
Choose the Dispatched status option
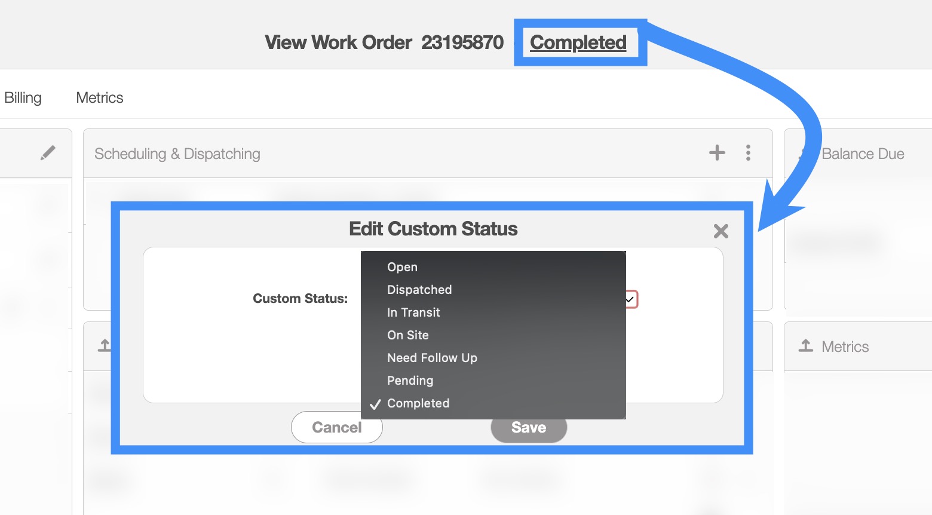(419, 290)
